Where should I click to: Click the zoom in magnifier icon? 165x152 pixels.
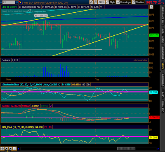point(6,149)
